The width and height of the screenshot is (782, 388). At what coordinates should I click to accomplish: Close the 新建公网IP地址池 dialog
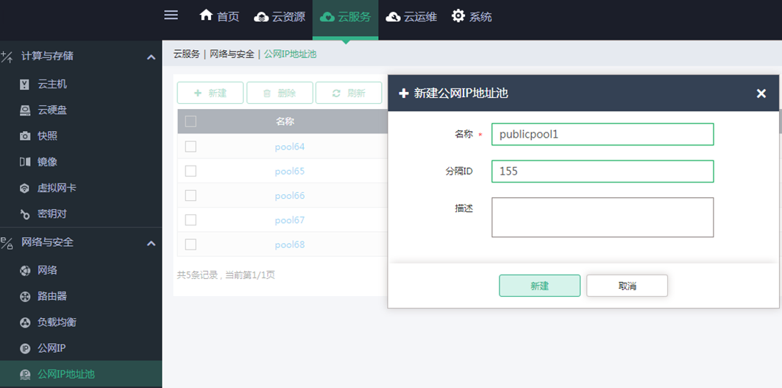[x=761, y=94]
